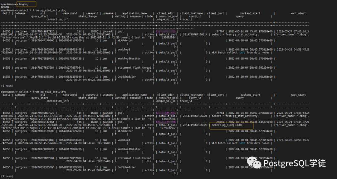Click state_change 2022-05-24 07:45:37.973285+00
Viewport: 337px width, 179px height.
[x=88, y=125]
